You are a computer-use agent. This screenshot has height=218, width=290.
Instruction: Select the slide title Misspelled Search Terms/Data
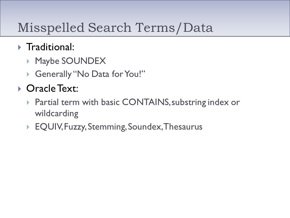pyautogui.click(x=115, y=28)
